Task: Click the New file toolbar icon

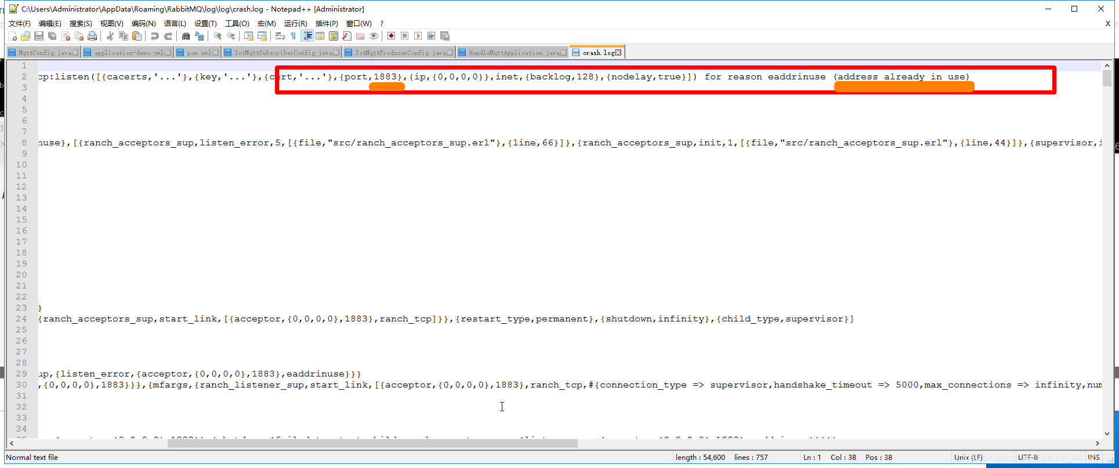Action: click(x=12, y=36)
